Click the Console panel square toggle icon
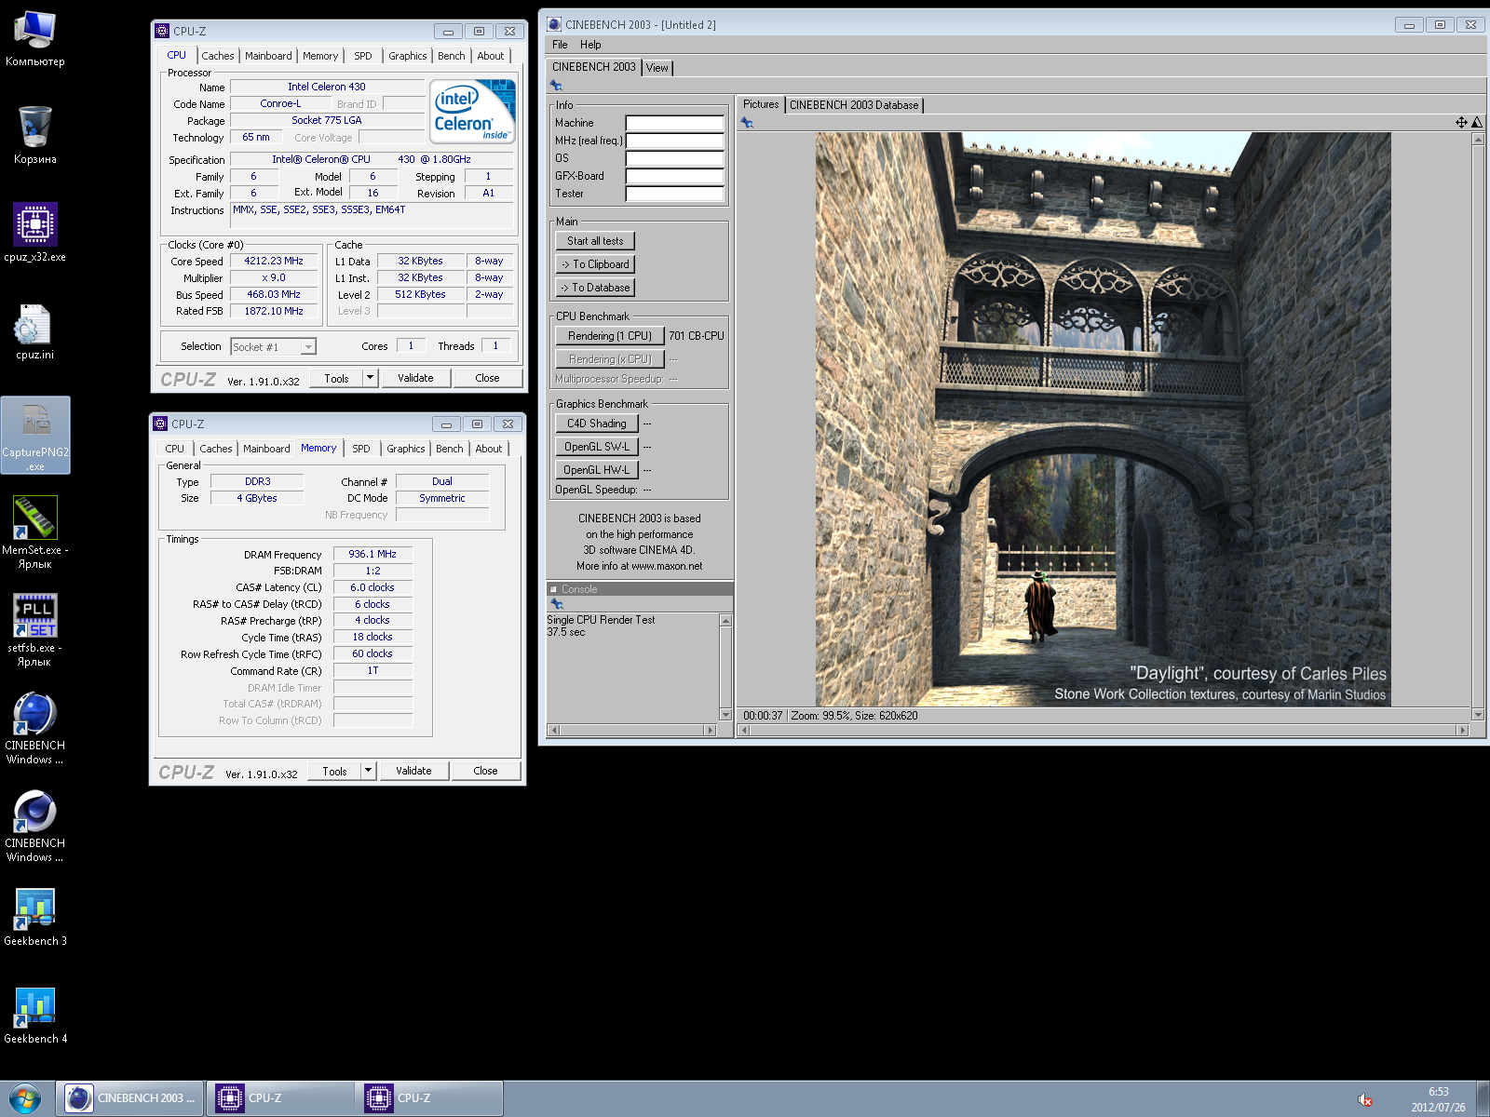This screenshot has height=1117, width=1490. pos(553,589)
